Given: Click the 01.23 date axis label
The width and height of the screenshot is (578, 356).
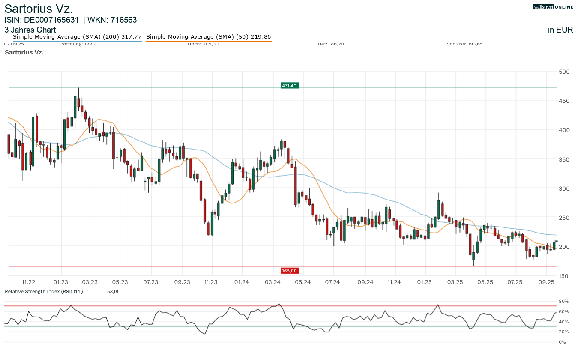Looking at the screenshot, I should 60,282.
